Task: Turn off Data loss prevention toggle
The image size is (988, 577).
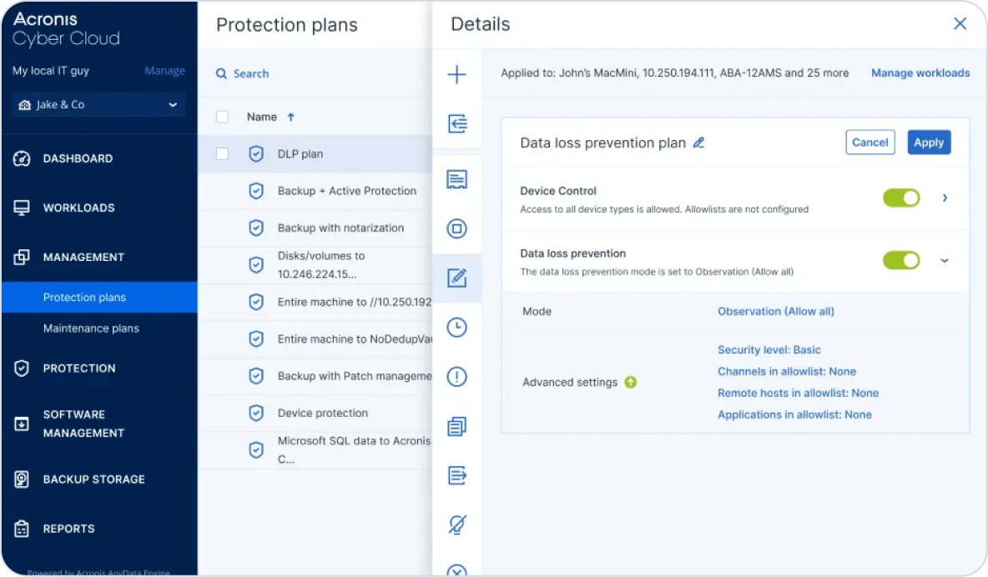Action: 900,260
